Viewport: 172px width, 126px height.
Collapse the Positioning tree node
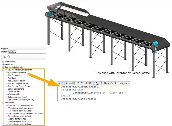click(x=3, y=103)
